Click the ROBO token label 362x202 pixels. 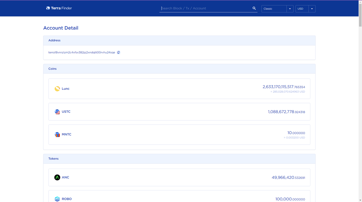pyautogui.click(x=67, y=199)
